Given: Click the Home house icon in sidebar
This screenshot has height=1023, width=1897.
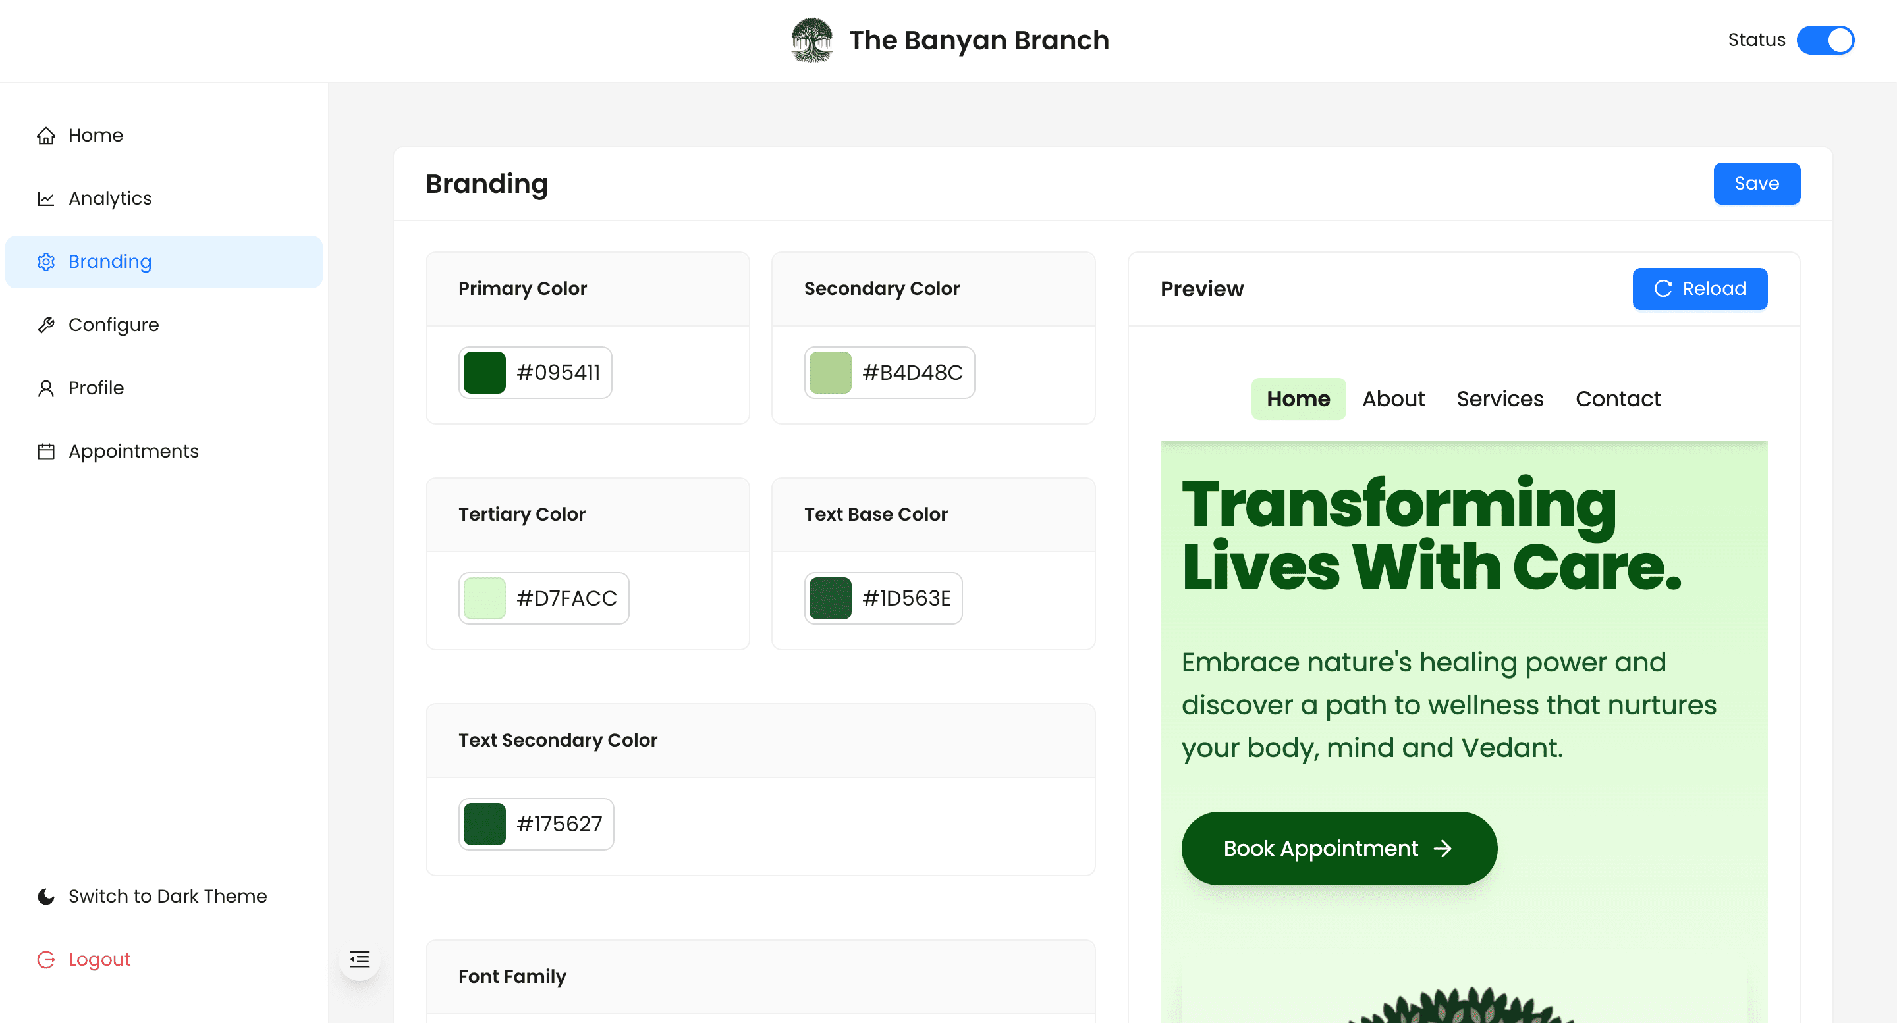Looking at the screenshot, I should coord(45,136).
